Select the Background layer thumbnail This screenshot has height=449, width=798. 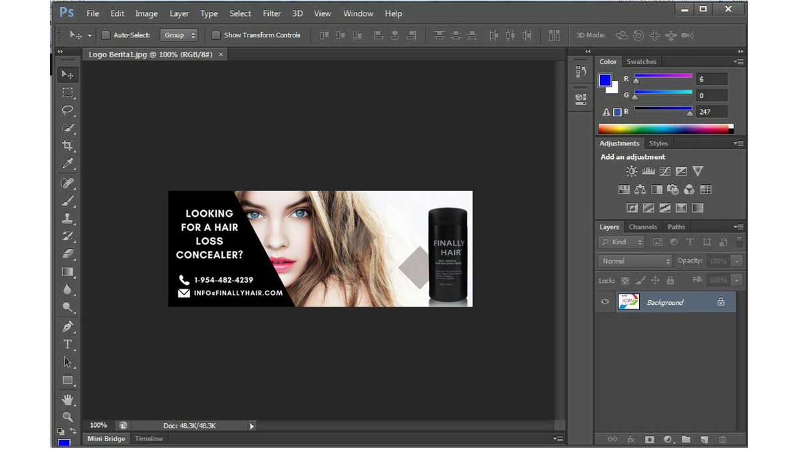click(628, 302)
